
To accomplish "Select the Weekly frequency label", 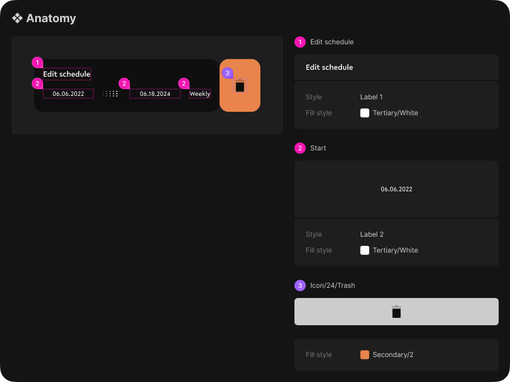I will click(x=200, y=93).
